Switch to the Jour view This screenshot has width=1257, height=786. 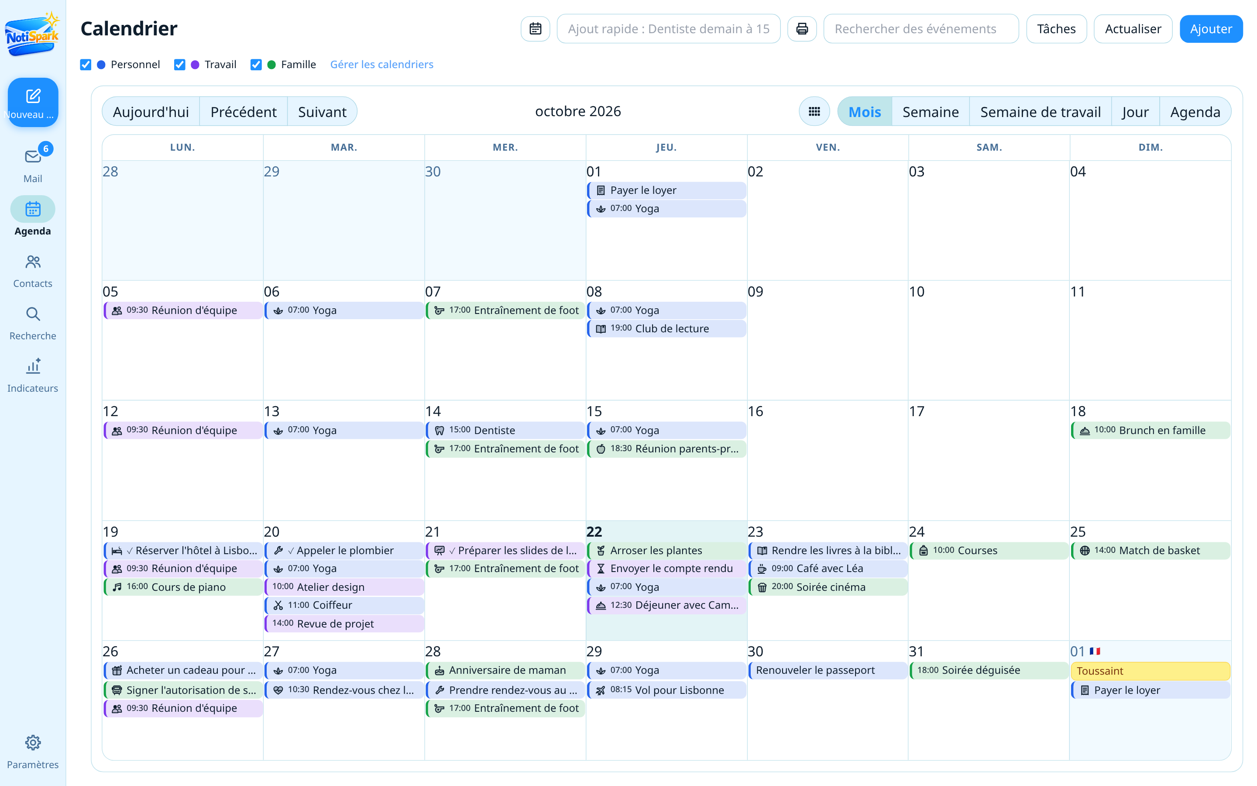(1135, 111)
